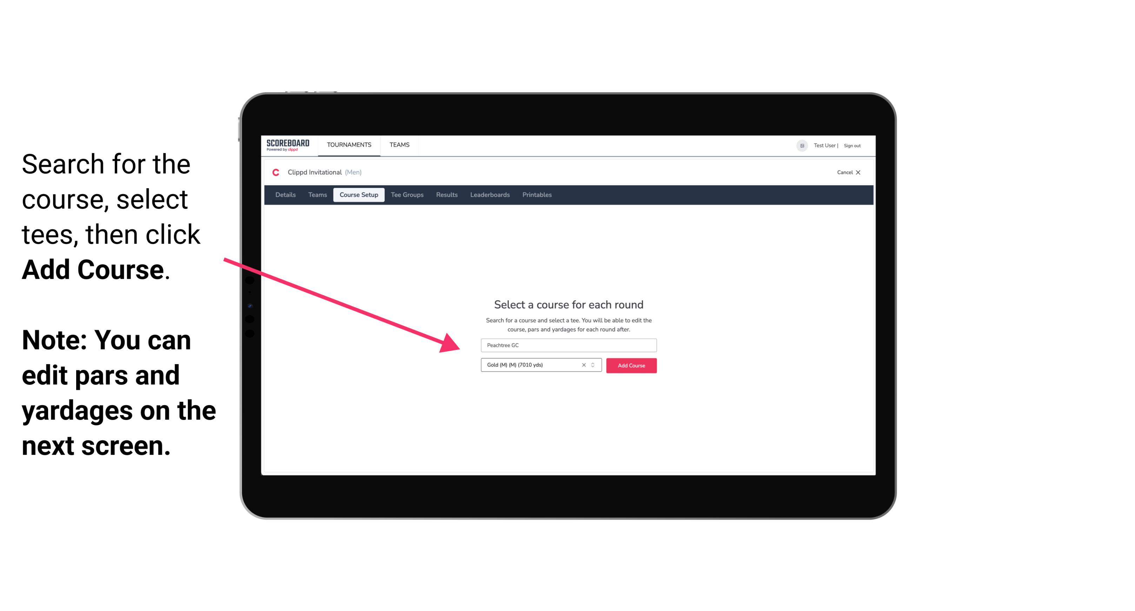Click the Test User account icon
The width and height of the screenshot is (1135, 611).
[798, 145]
